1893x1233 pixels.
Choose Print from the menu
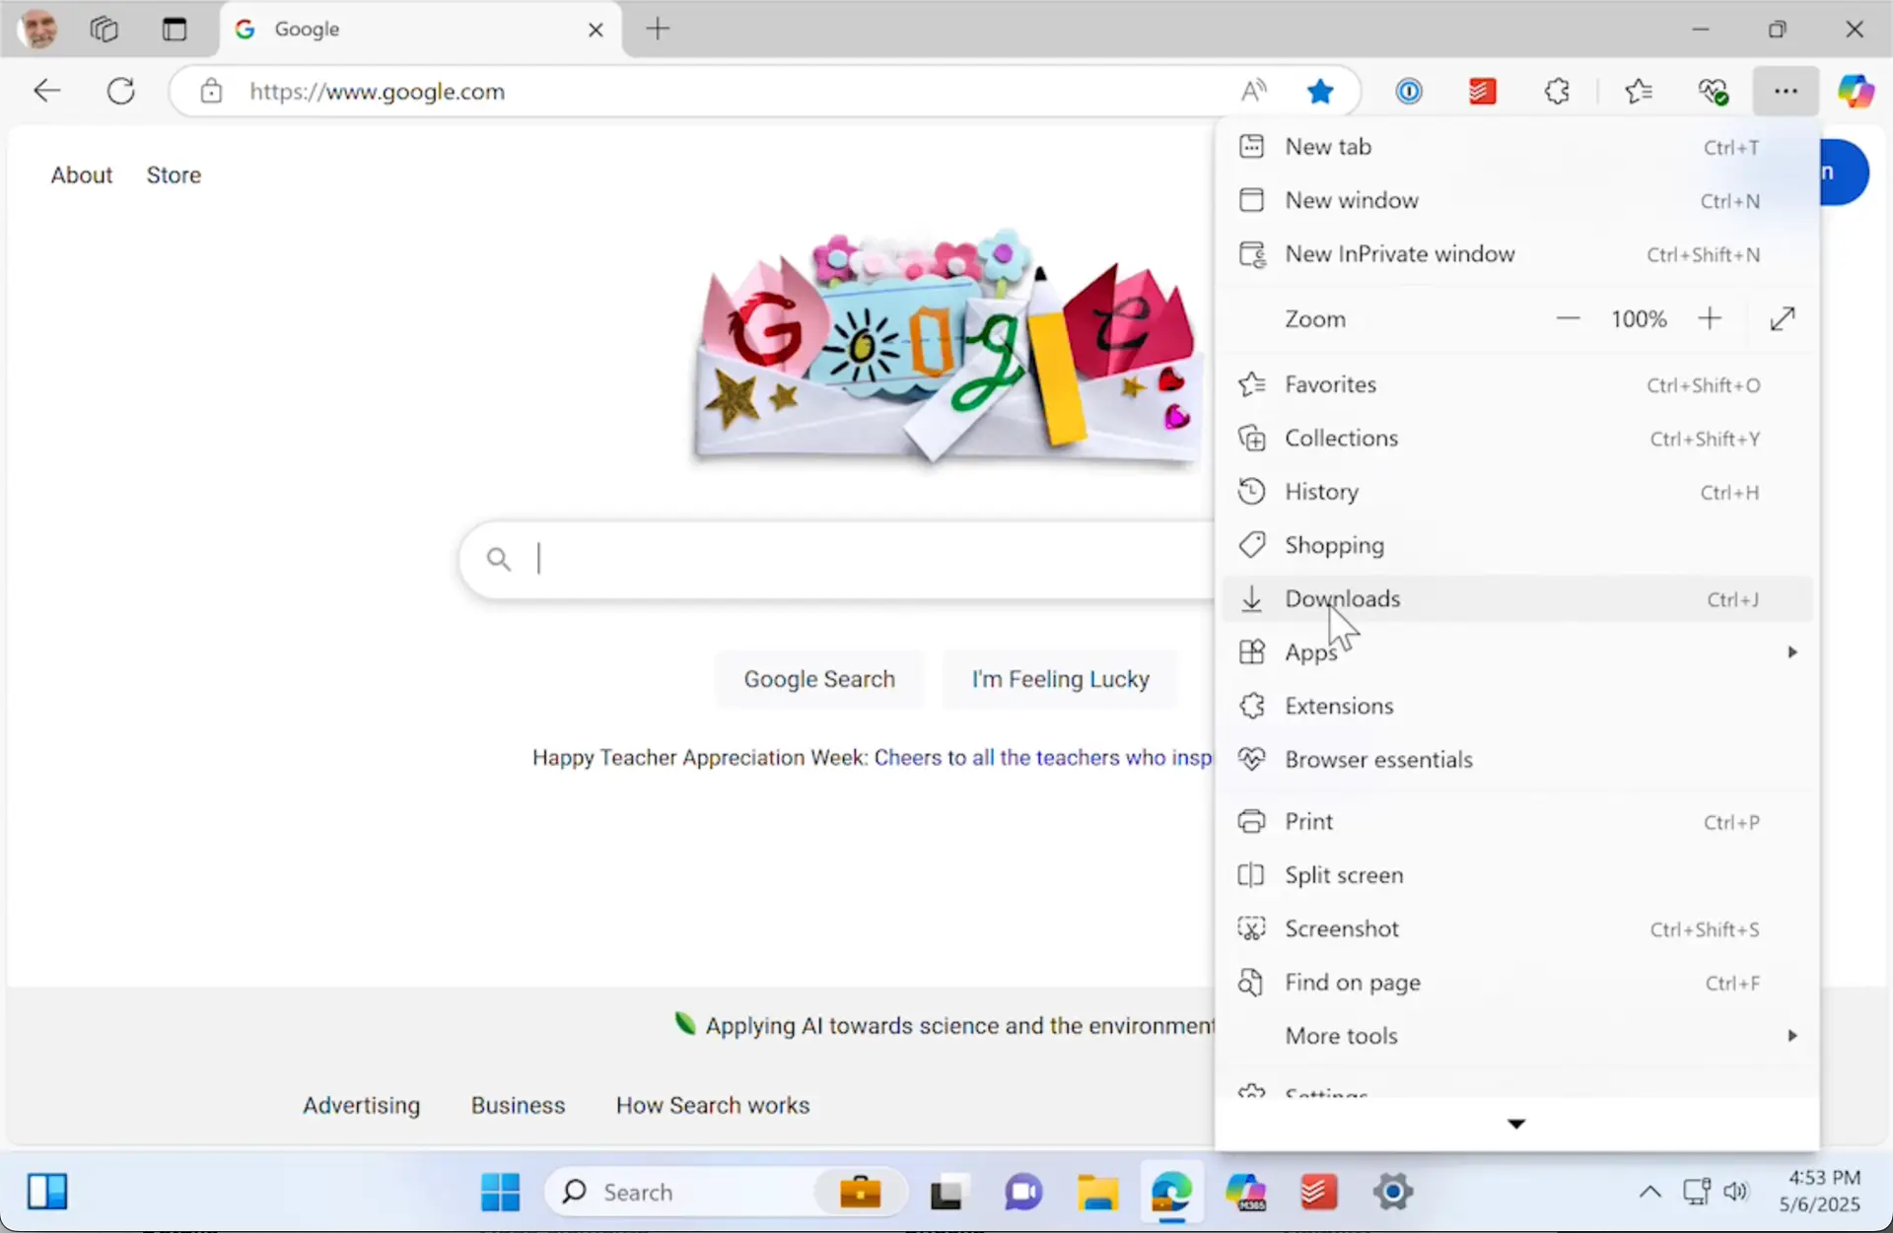(x=1516, y=822)
